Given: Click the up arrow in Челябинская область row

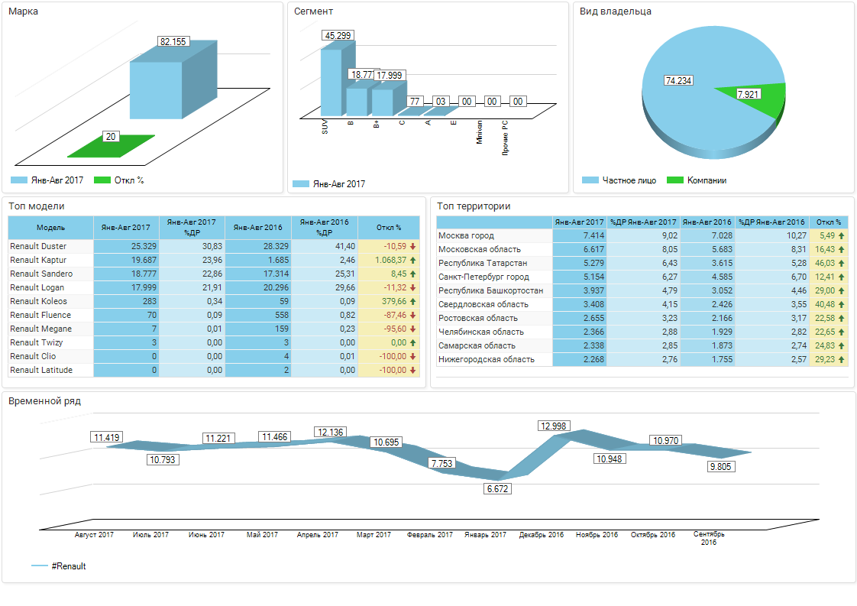Looking at the screenshot, I should 842,332.
